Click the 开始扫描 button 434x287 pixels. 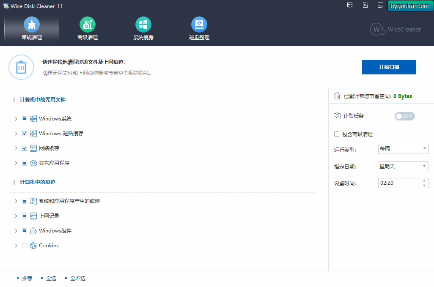click(389, 67)
